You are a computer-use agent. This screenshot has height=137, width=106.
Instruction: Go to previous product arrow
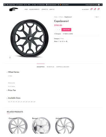point(95,17)
